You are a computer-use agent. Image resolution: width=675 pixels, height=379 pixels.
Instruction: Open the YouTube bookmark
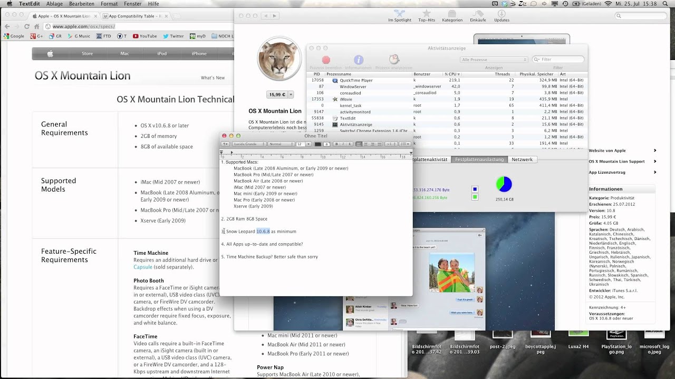point(145,36)
